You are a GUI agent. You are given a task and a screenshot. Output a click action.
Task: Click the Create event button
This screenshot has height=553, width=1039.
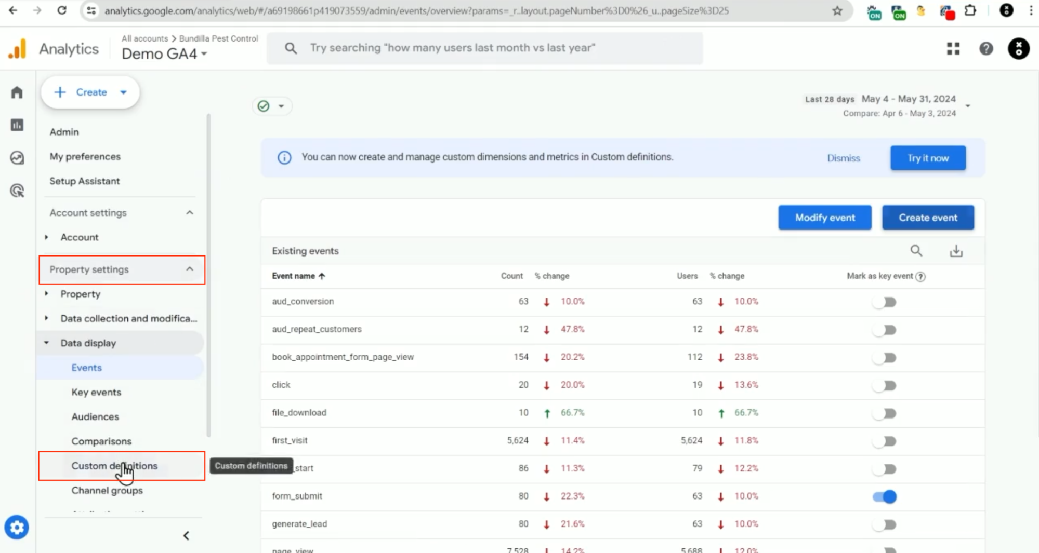(x=928, y=218)
